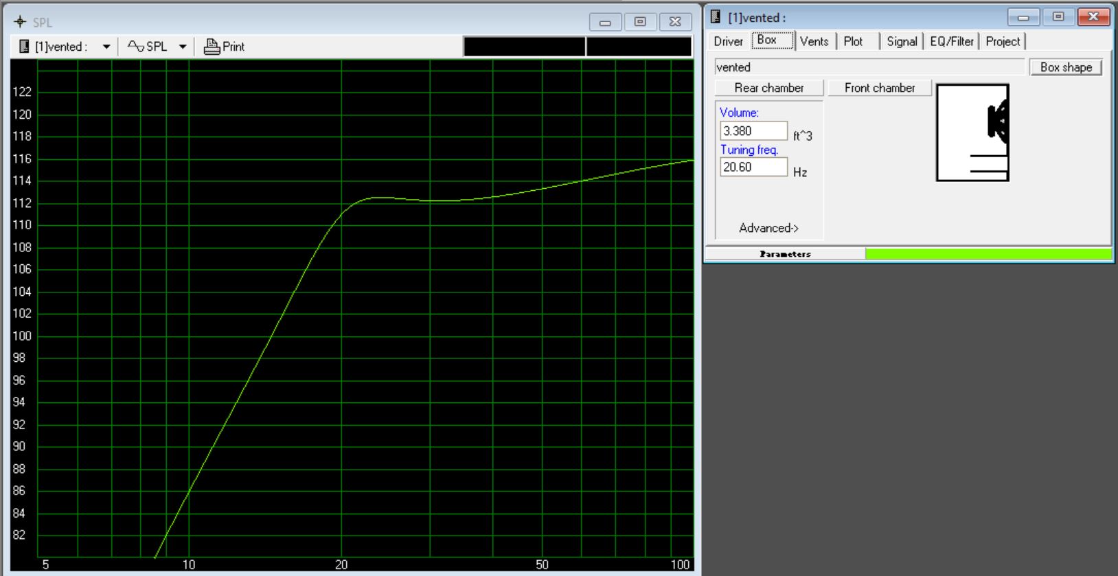Open the Vents tab
This screenshot has height=576, width=1118.
click(814, 41)
